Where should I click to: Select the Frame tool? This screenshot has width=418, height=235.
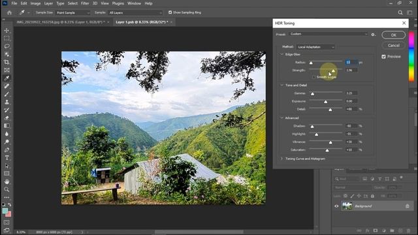coord(7,70)
